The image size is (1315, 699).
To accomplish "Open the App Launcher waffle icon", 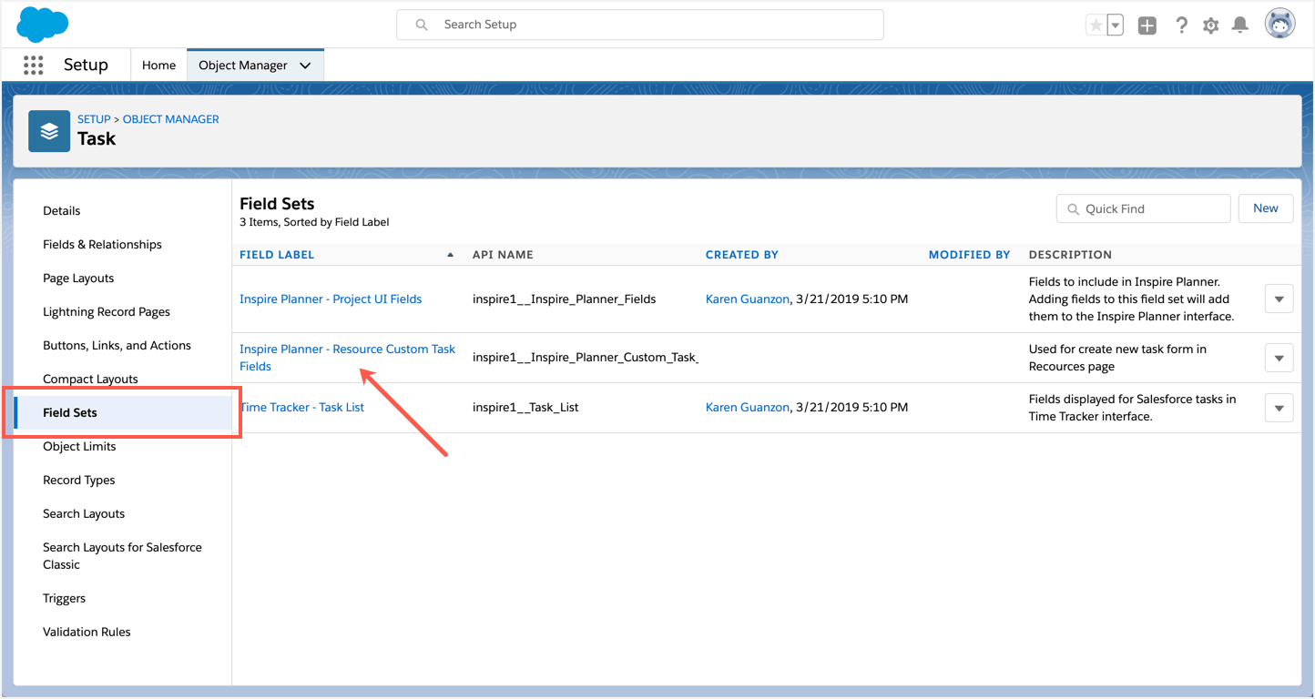I will coord(33,65).
